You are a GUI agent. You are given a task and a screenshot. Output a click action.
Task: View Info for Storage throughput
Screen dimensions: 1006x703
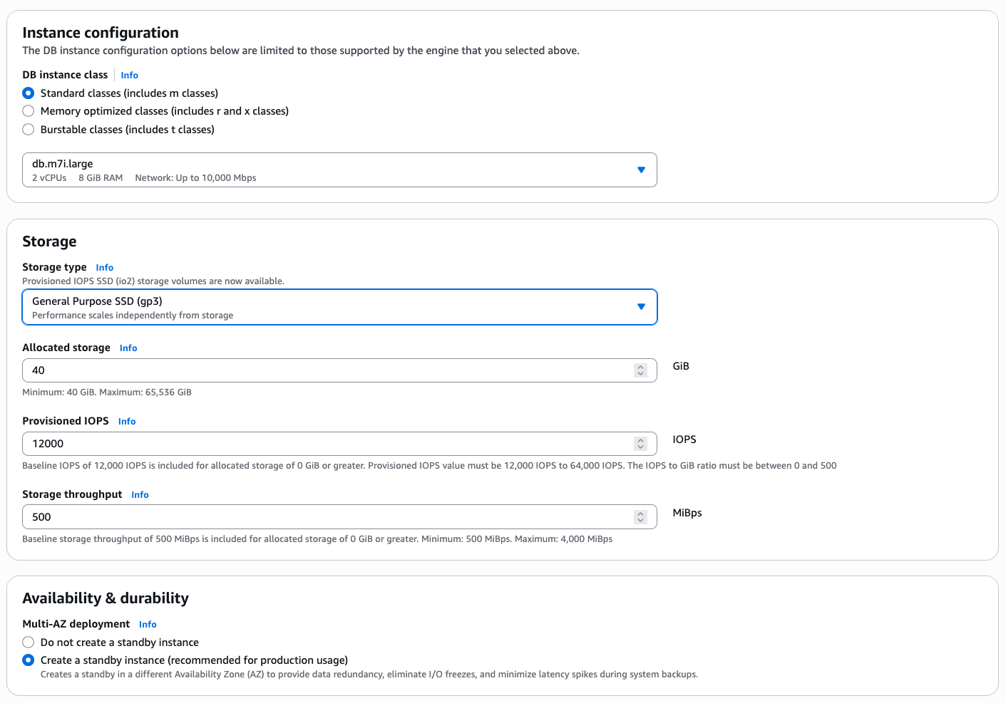tap(140, 495)
